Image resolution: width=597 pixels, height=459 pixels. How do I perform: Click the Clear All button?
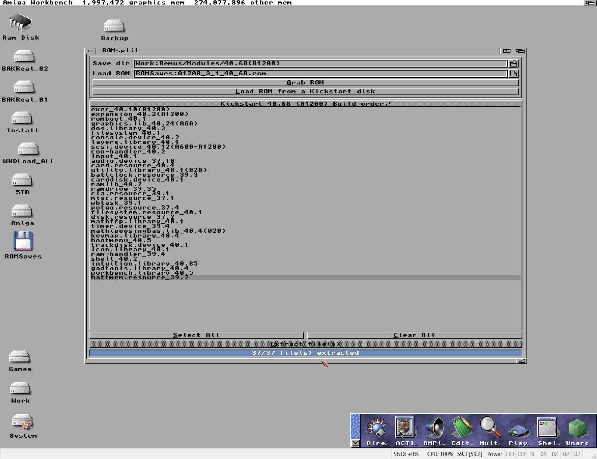pos(415,335)
